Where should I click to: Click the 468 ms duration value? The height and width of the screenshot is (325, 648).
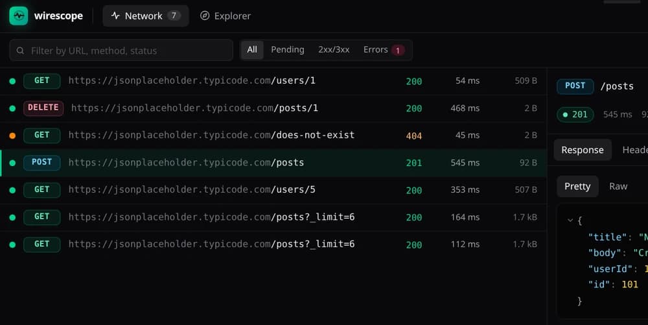coord(465,108)
